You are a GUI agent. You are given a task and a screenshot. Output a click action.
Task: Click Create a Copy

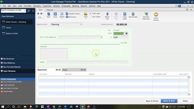point(73,14)
